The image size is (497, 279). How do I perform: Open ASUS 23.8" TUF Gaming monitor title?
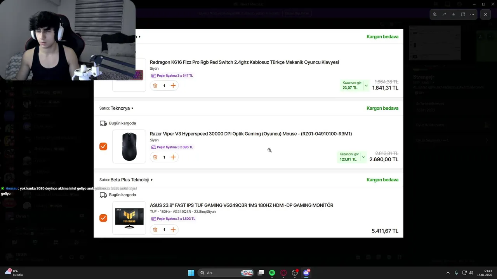click(x=242, y=205)
